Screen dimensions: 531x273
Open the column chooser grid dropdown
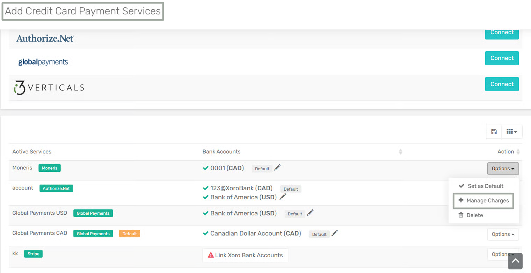tap(512, 132)
